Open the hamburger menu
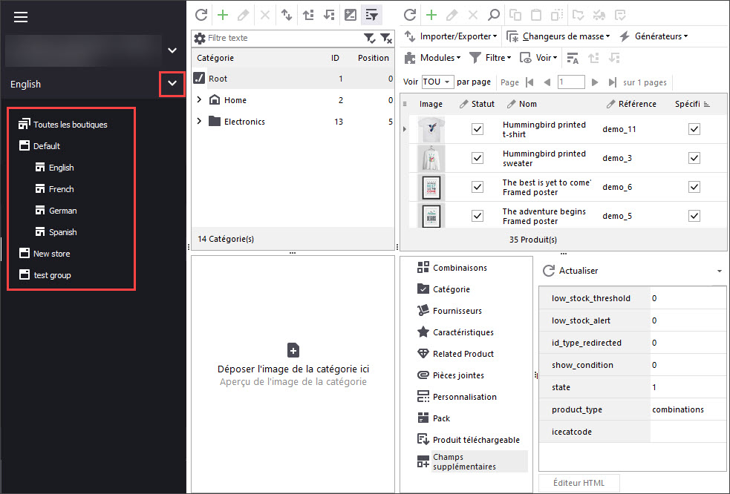The height and width of the screenshot is (494, 730). (x=21, y=17)
